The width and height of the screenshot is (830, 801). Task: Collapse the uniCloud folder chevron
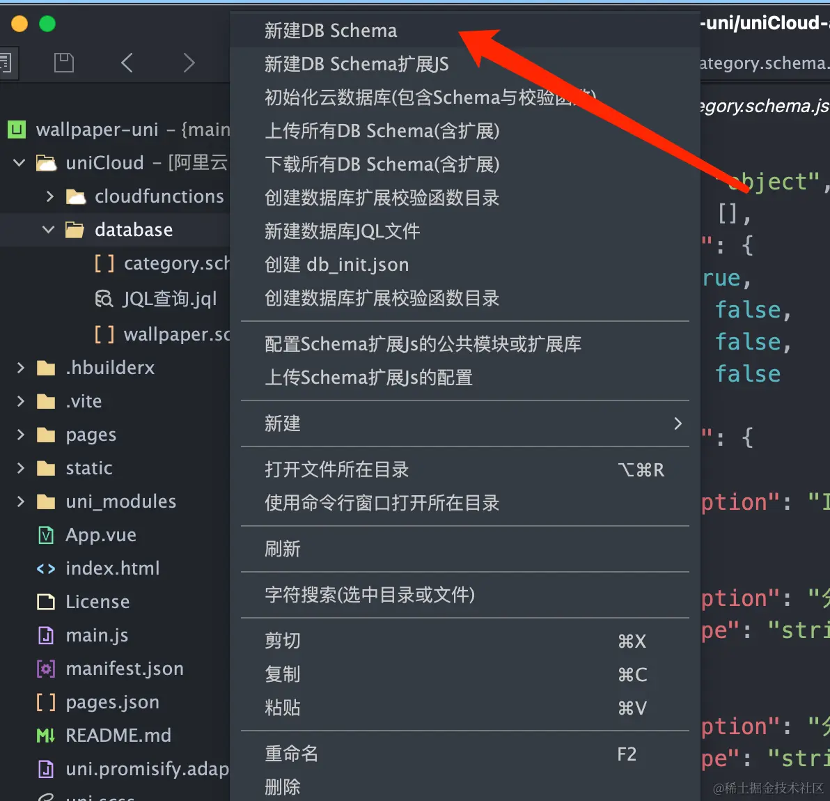19,162
